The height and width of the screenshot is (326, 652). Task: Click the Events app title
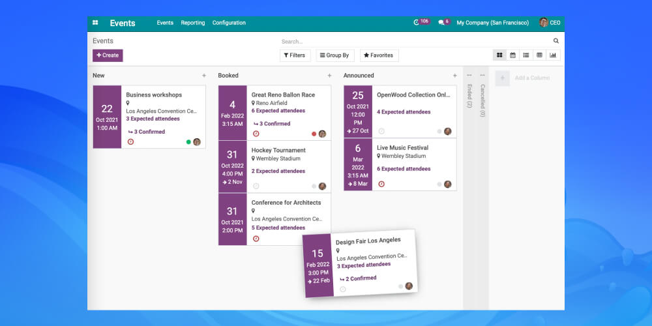pos(123,23)
